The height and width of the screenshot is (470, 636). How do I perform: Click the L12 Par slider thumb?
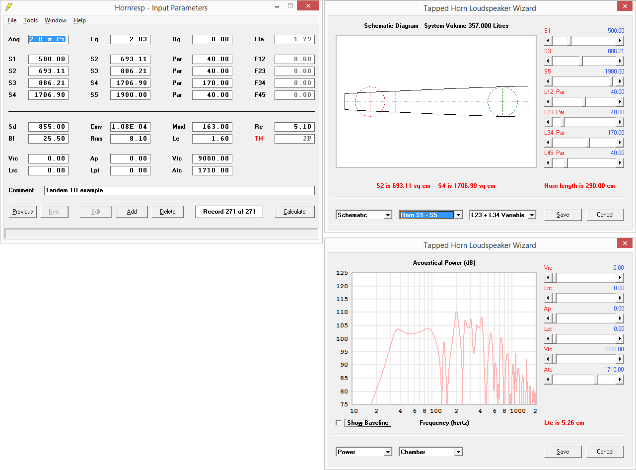pyautogui.click(x=583, y=102)
